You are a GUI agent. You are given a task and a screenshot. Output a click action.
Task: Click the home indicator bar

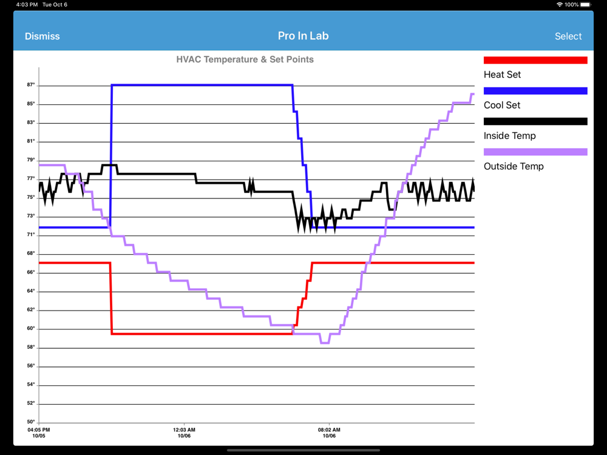tap(303, 450)
